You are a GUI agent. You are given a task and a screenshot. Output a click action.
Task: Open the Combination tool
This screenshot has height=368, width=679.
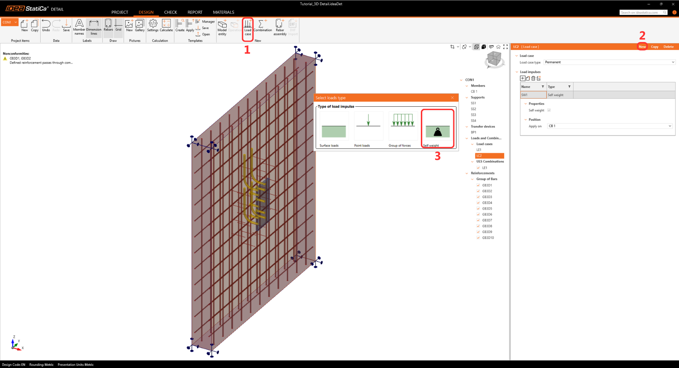pos(262,26)
